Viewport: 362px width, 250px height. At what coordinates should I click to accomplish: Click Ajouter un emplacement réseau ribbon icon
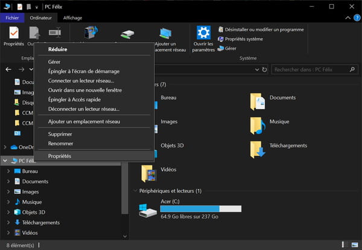click(165, 34)
